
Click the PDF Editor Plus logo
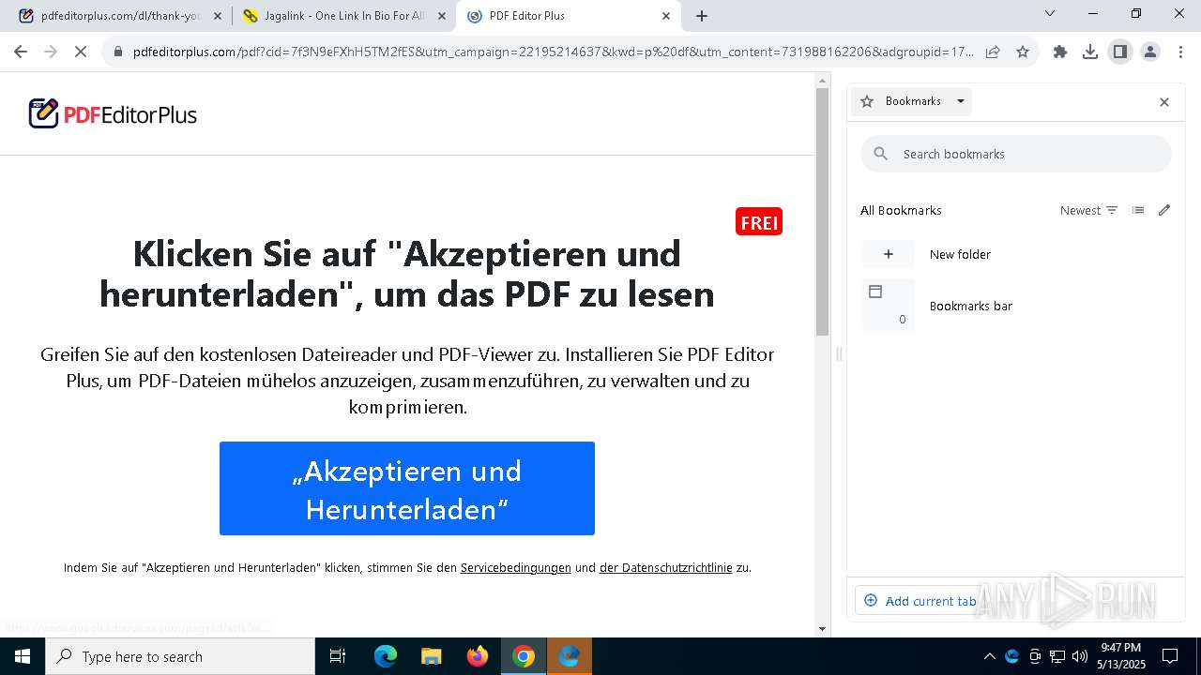(x=113, y=114)
